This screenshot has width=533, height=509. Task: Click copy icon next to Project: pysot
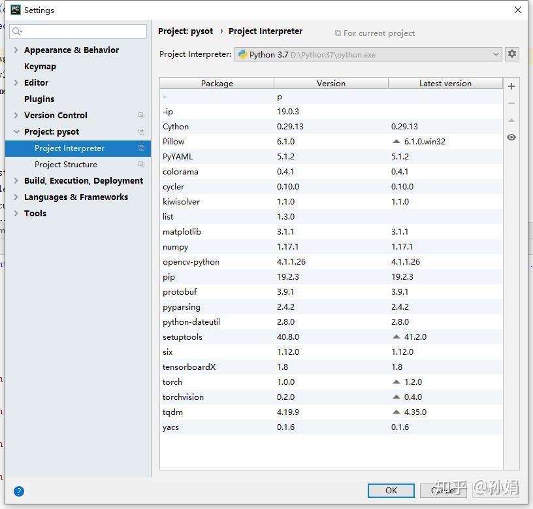point(141,131)
